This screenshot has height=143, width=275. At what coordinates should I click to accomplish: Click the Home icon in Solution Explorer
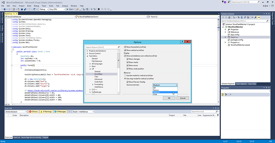tap(229, 17)
